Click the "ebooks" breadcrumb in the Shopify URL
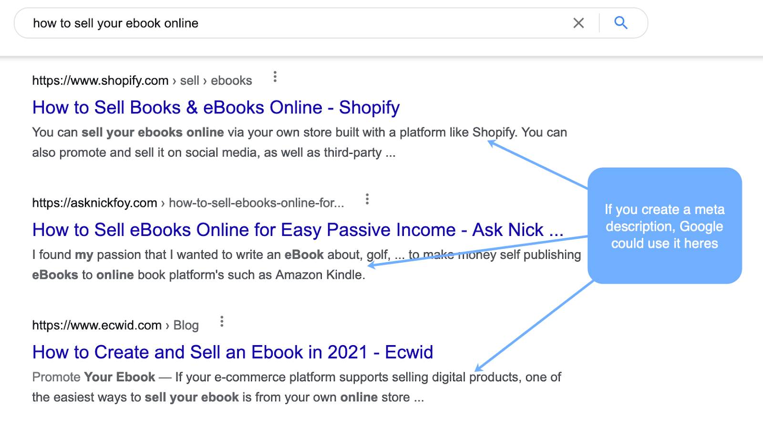This screenshot has height=429, width=763. (x=231, y=80)
